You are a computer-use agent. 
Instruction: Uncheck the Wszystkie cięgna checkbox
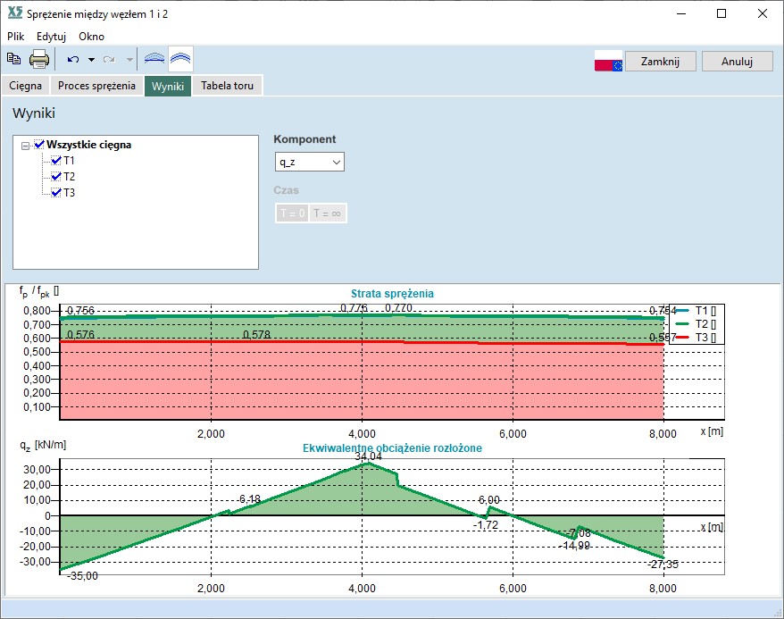pyautogui.click(x=38, y=145)
